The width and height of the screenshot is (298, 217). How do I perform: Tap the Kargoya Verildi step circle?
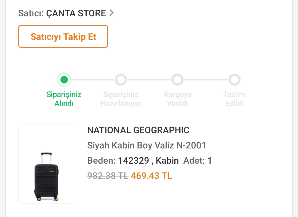177,80
